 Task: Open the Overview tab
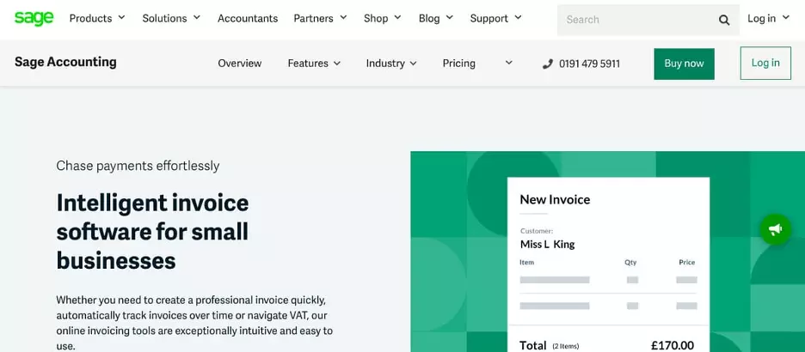coord(240,64)
